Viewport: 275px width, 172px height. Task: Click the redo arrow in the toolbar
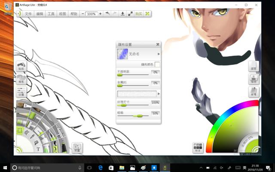click(x=115, y=14)
